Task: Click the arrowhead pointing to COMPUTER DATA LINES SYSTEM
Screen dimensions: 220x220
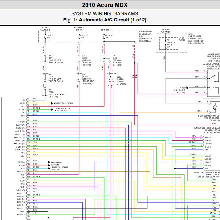Action: [x=52, y=109]
